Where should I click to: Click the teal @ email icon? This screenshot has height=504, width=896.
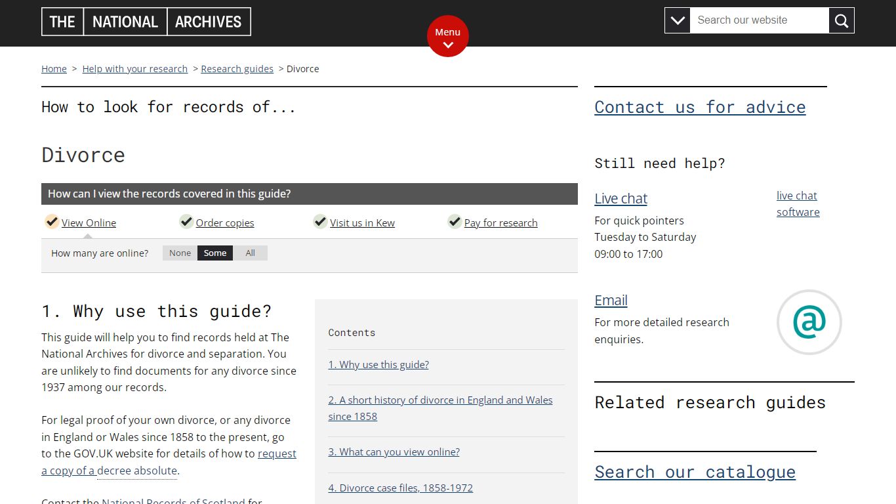point(809,322)
